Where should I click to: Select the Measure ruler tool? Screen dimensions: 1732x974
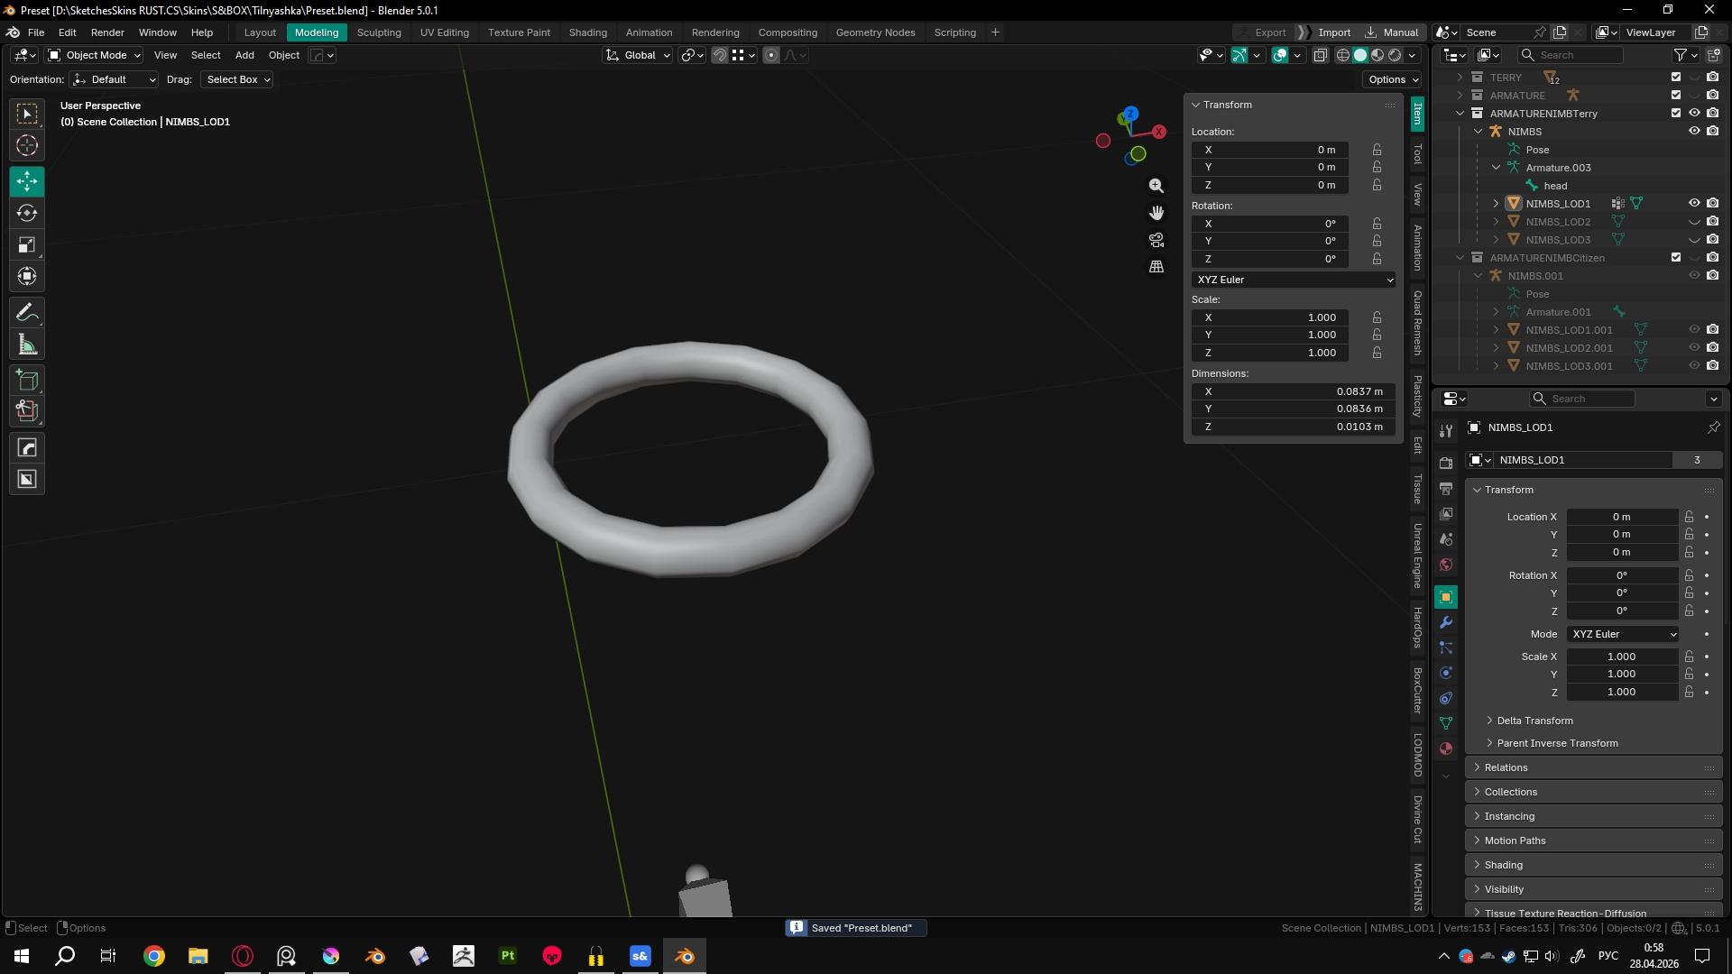27,345
